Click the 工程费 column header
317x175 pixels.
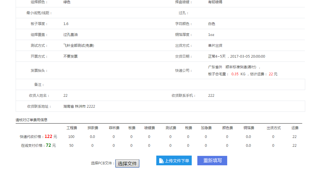click(72, 128)
